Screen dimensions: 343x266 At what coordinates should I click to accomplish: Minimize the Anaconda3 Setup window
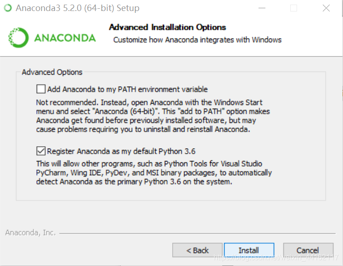point(261,8)
